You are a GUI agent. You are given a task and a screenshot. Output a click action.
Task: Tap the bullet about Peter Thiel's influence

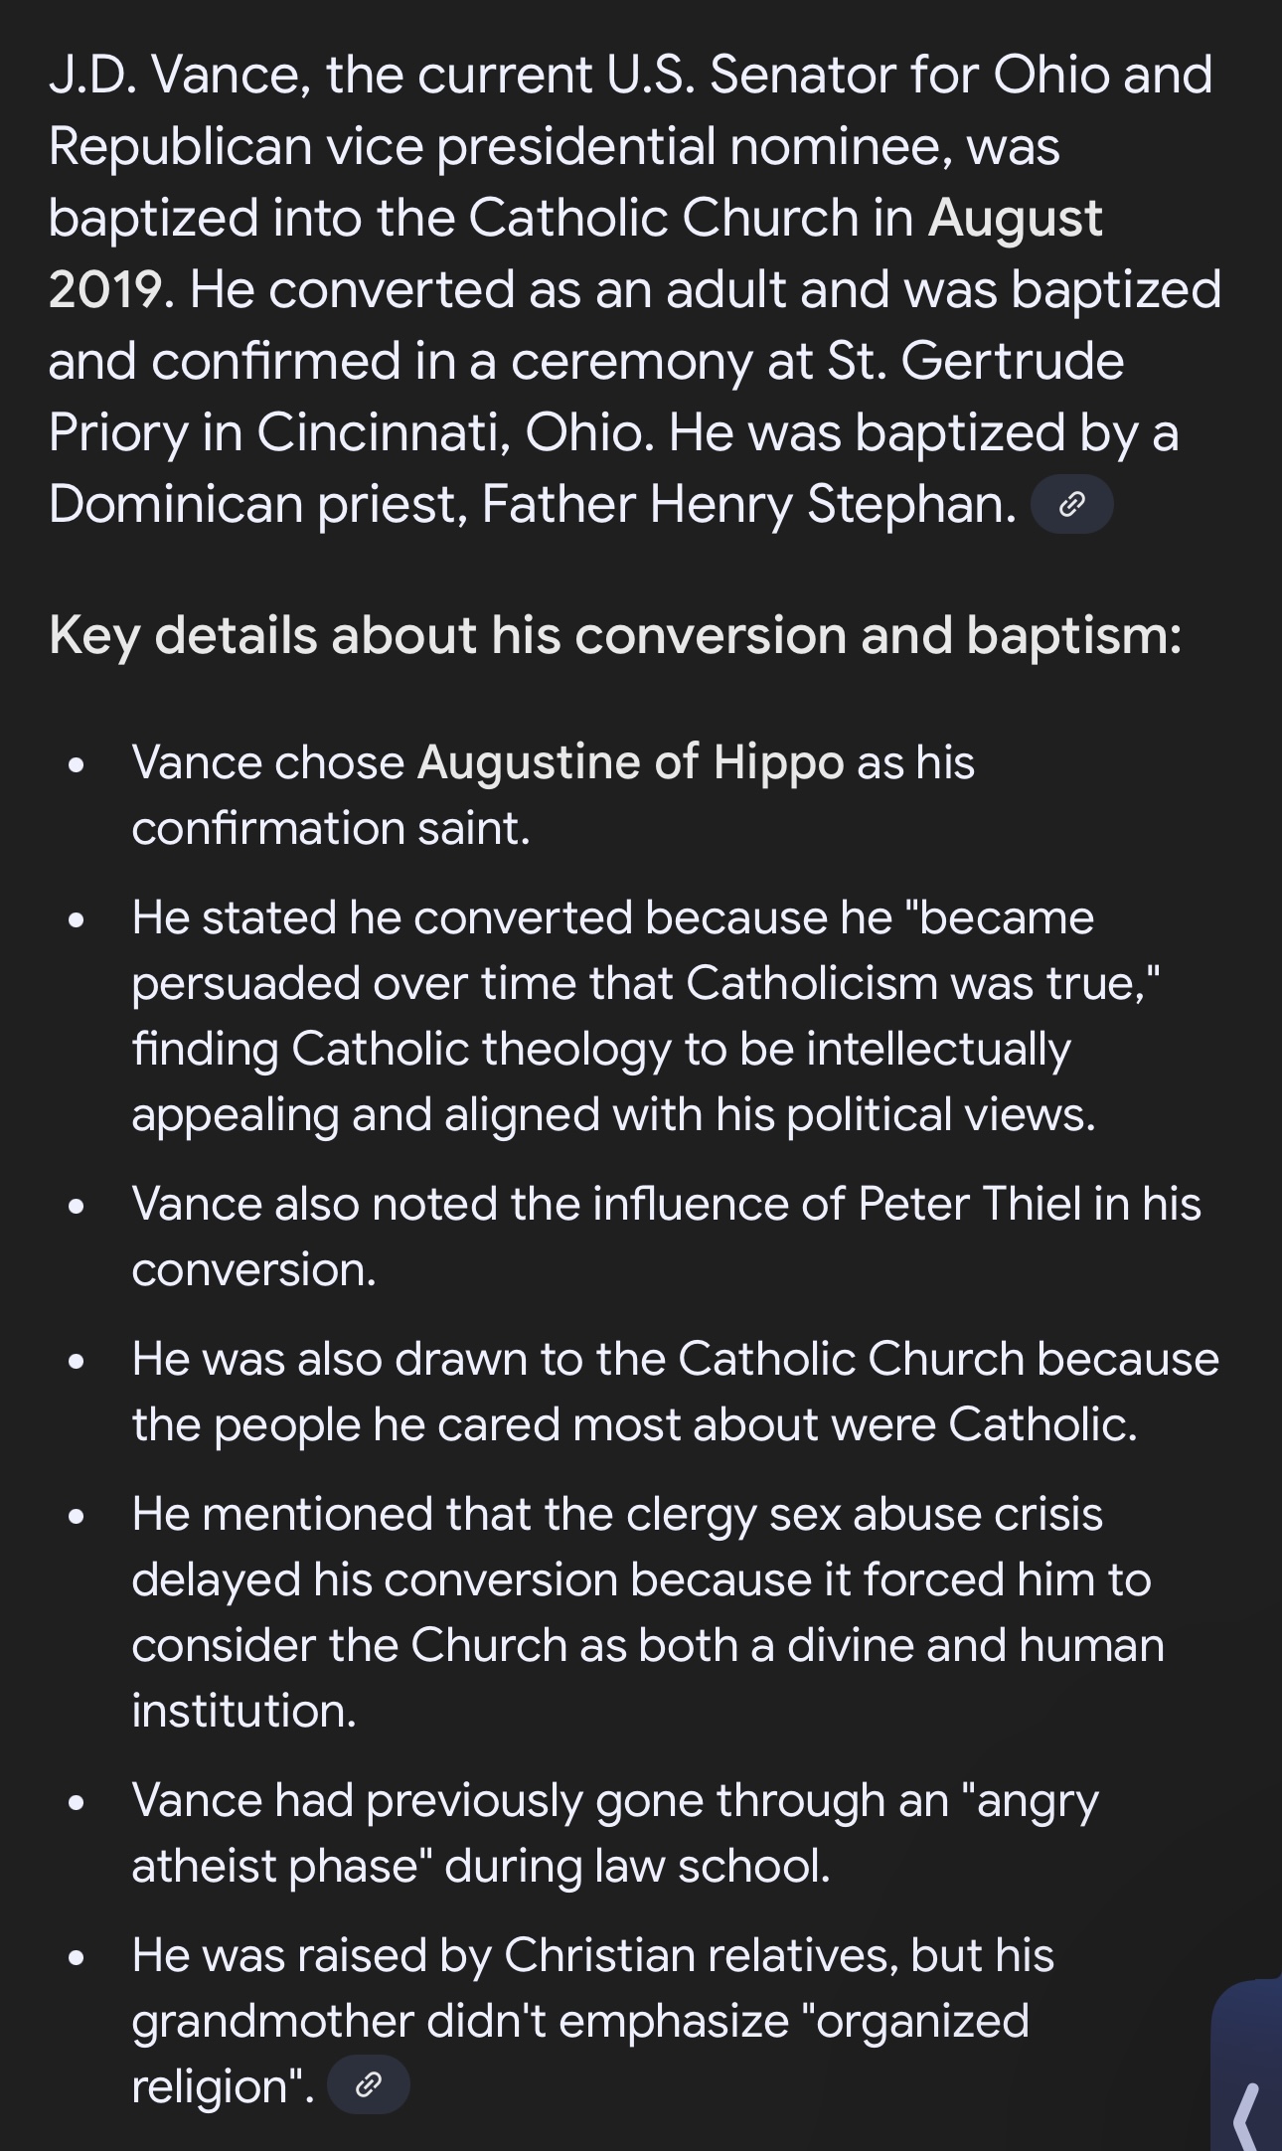pyautogui.click(x=666, y=1237)
